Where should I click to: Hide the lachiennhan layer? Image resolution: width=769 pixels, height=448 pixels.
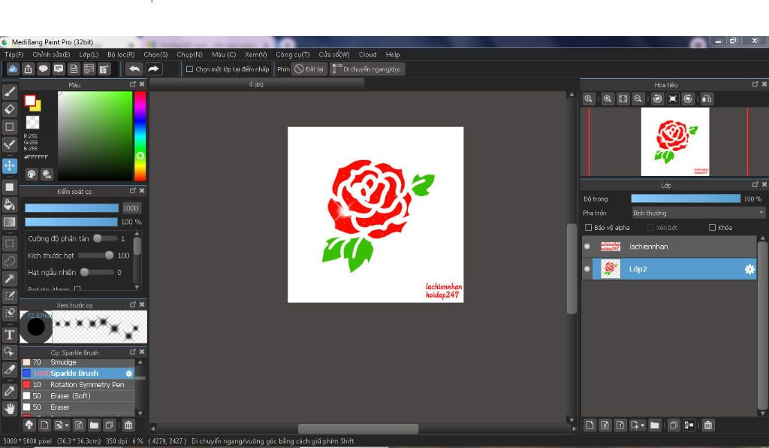(x=587, y=247)
